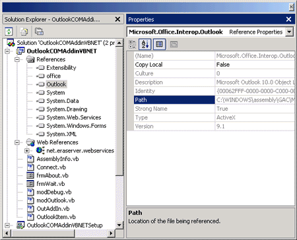Select the Outlook reference
Viewport: 297px width, 240px height.
pyautogui.click(x=56, y=84)
